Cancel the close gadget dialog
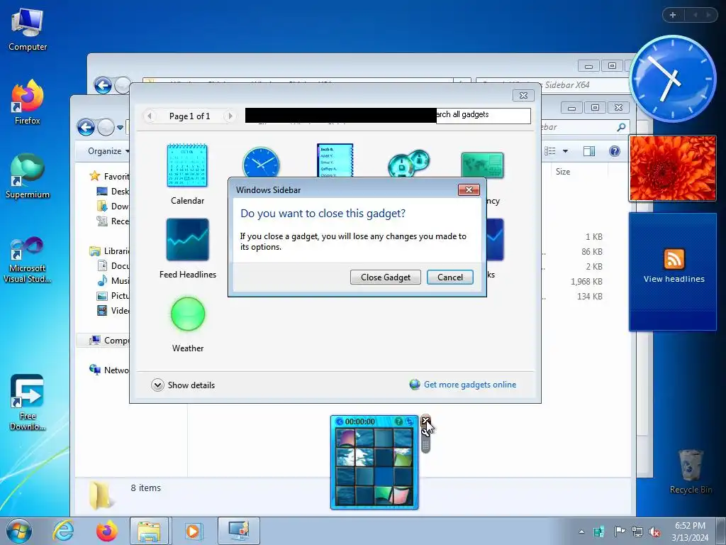726x545 pixels. pyautogui.click(x=449, y=277)
